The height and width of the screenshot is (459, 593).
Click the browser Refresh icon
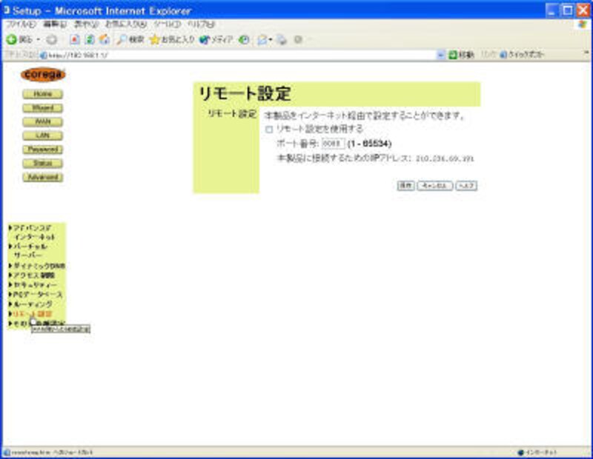(90, 39)
